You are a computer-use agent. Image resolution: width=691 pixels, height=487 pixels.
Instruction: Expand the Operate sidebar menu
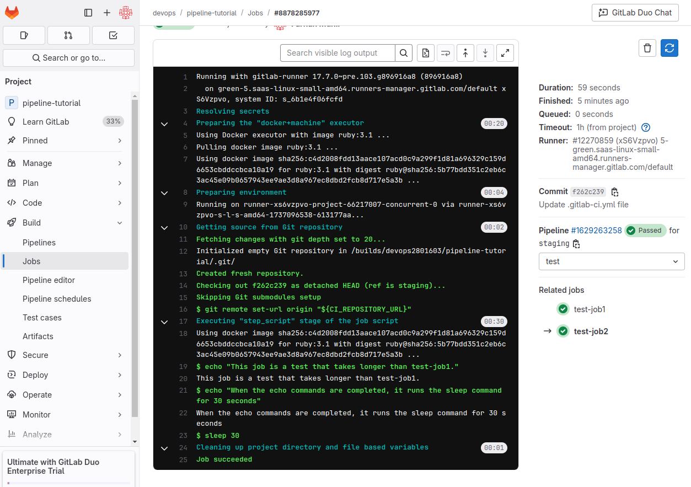tap(66, 395)
